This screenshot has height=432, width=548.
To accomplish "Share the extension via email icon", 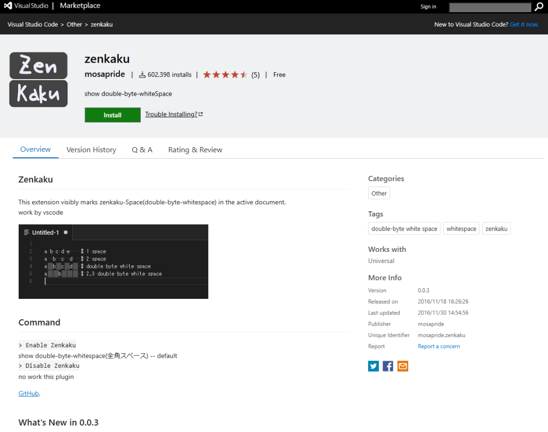I will point(402,366).
